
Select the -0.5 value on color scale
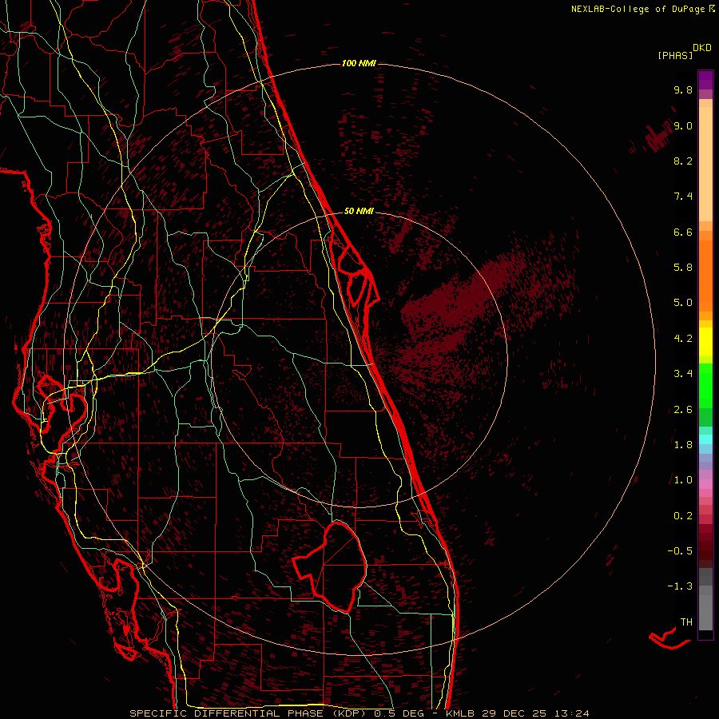point(680,551)
